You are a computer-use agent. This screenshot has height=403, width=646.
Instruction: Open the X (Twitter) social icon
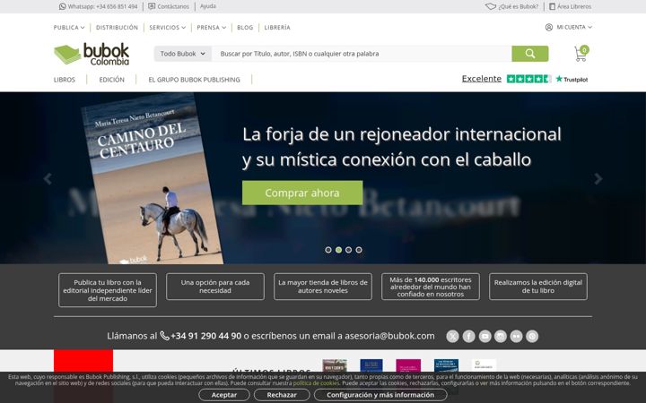[x=452, y=337]
